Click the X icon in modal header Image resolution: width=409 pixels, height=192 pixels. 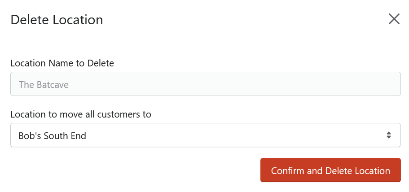(x=394, y=19)
